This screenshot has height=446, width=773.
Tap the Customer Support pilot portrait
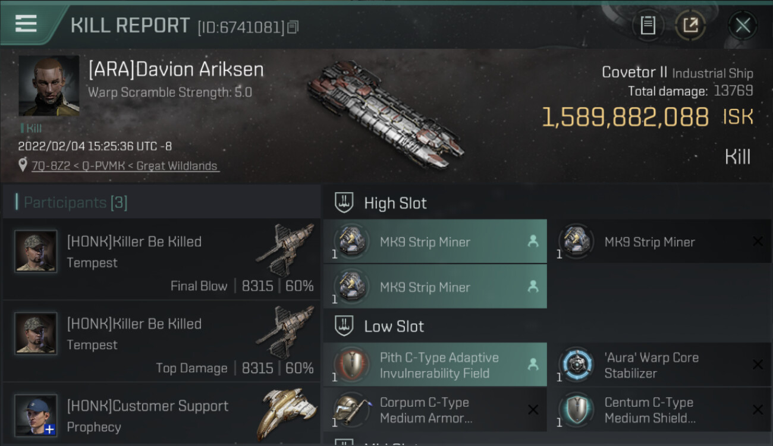[x=36, y=415]
